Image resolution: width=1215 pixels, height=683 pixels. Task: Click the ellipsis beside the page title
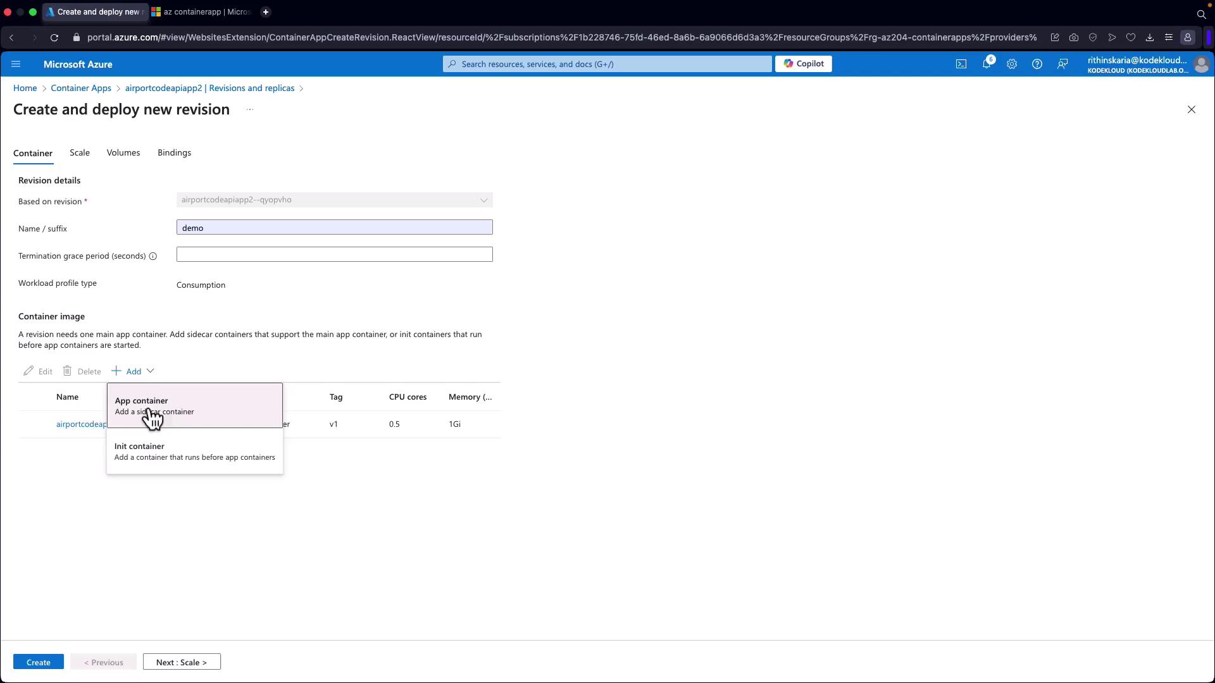pos(250,109)
